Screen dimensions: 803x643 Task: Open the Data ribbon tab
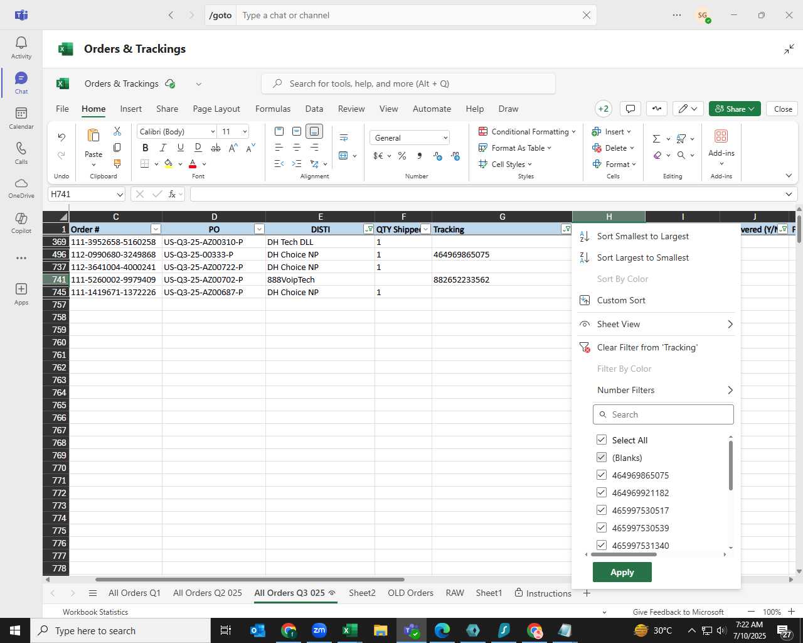[314, 109]
